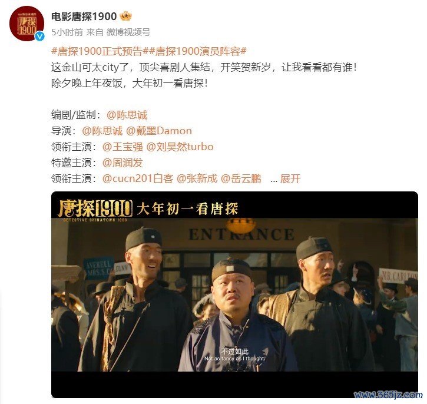Image resolution: width=427 pixels, height=404 pixels.
Task: Open @cucn201白客 profile mention
Action: pyautogui.click(x=138, y=179)
